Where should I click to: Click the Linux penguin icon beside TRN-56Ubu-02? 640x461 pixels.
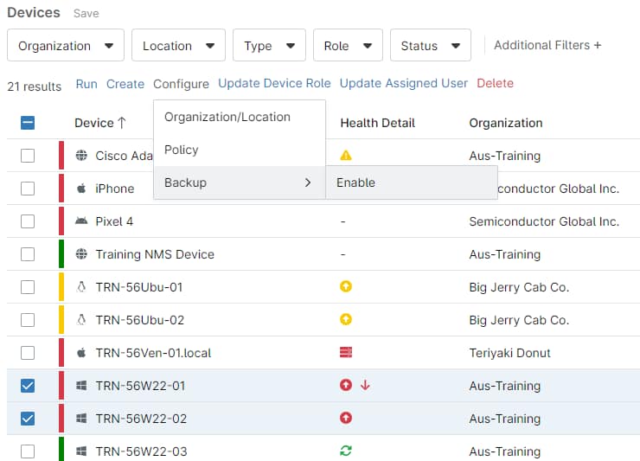click(x=81, y=320)
